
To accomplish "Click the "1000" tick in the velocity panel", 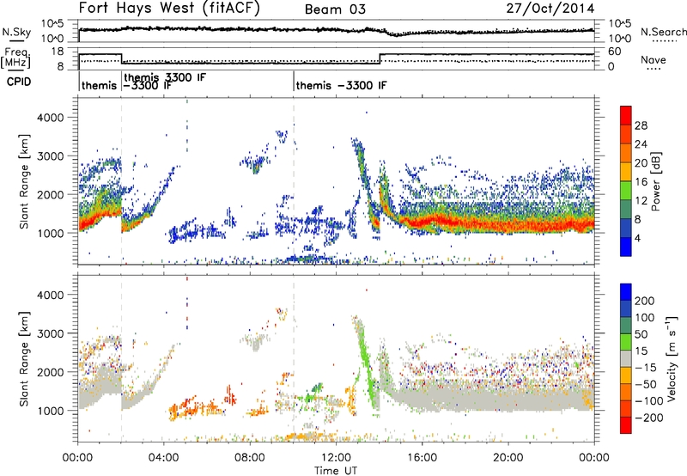I will point(50,411).
